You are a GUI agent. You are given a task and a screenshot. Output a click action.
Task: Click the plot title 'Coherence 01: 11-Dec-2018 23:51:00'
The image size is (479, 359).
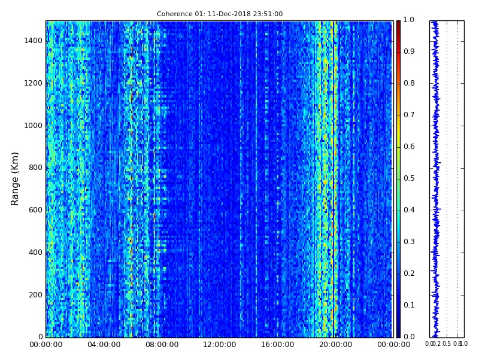tap(220, 14)
